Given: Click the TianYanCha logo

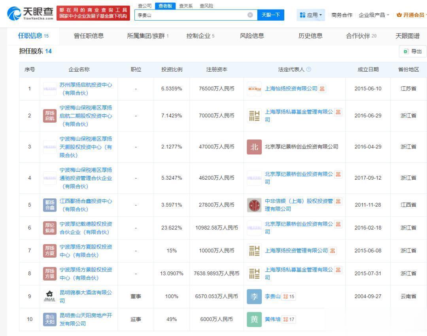Looking at the screenshot, I should (x=30, y=15).
